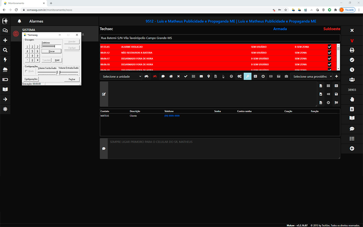
Task: Click the lightning bolt icon in left sidebar
Action: coord(5,60)
